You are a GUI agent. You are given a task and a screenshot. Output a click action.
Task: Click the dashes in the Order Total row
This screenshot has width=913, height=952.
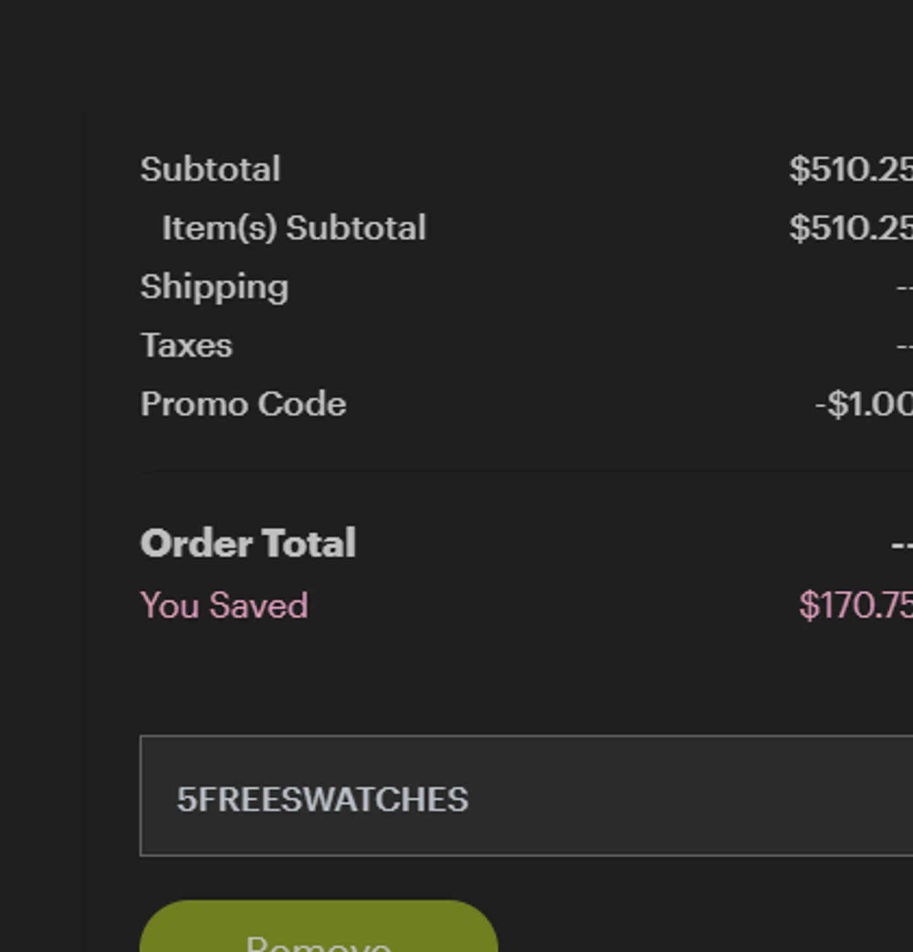(902, 545)
